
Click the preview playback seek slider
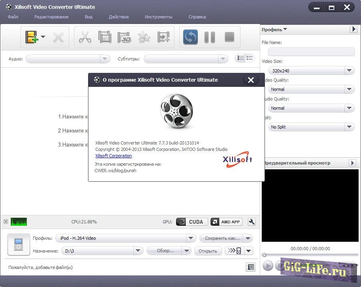point(310,255)
